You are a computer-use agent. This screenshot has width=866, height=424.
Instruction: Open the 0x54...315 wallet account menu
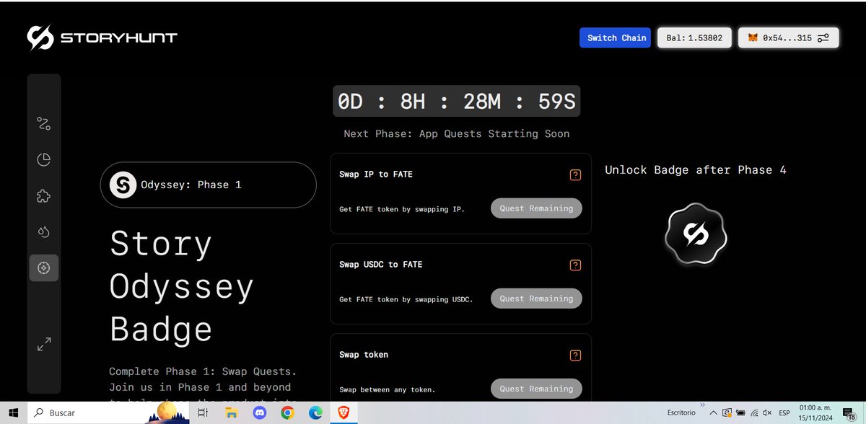pyautogui.click(x=788, y=37)
